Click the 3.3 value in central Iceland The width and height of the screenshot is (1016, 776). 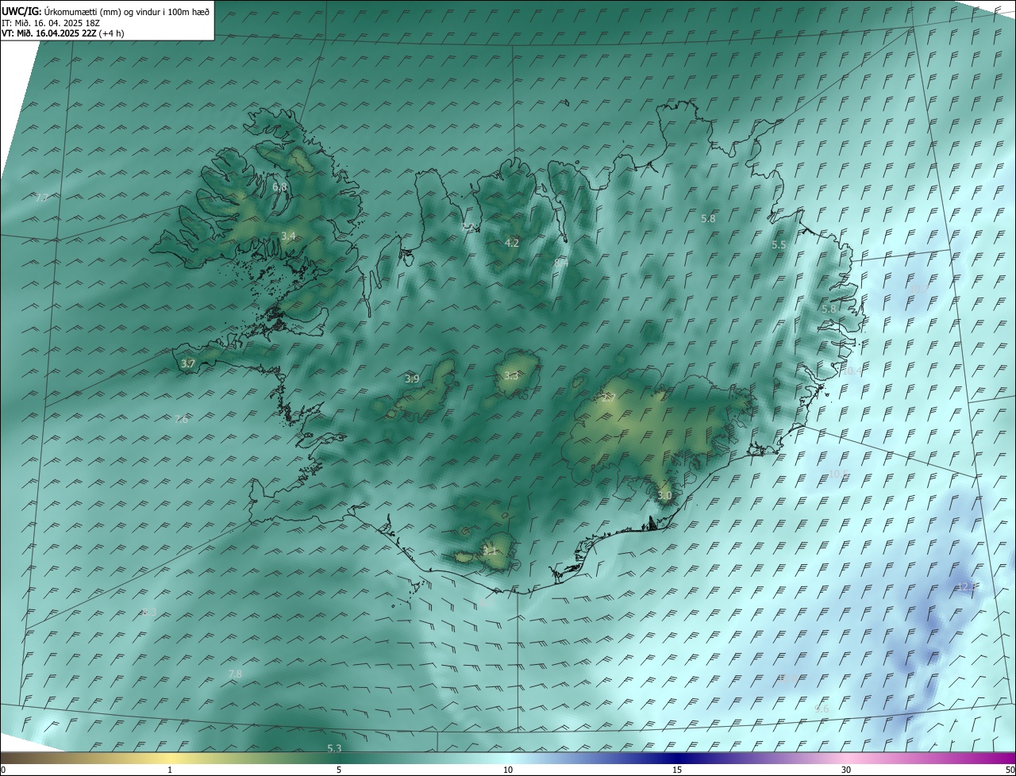pos(511,376)
